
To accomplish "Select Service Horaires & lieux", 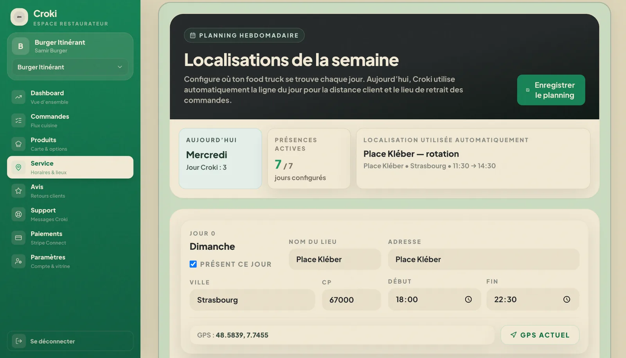I will (70, 167).
